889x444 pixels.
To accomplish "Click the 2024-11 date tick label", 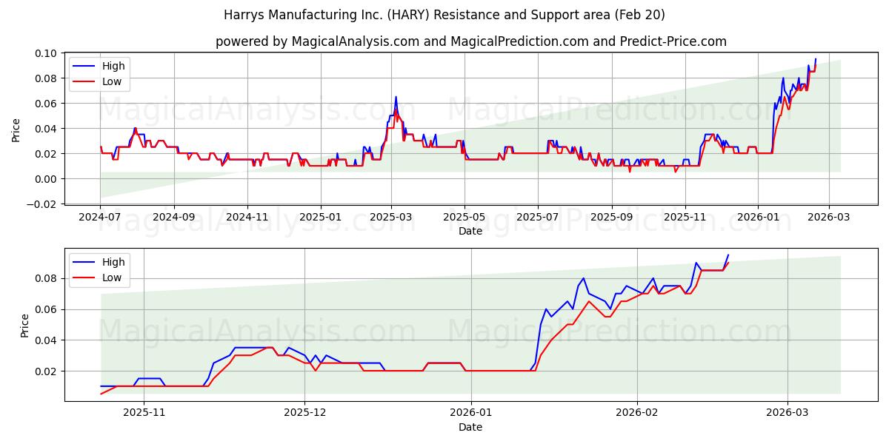I will (x=247, y=217).
